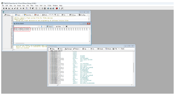Click Debug button in PEDIT window
Image resolution: width=175 pixels, height=95 pixels.
tap(72, 15)
